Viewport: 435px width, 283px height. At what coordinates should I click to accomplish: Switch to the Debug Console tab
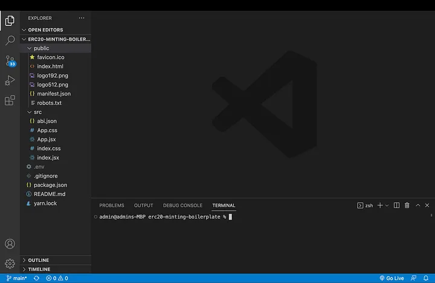point(182,206)
